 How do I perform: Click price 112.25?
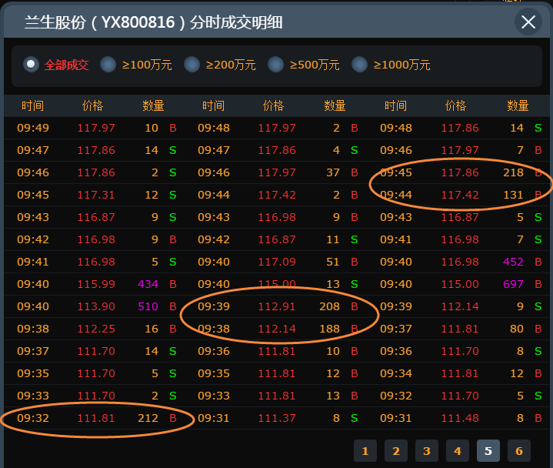[x=96, y=329]
